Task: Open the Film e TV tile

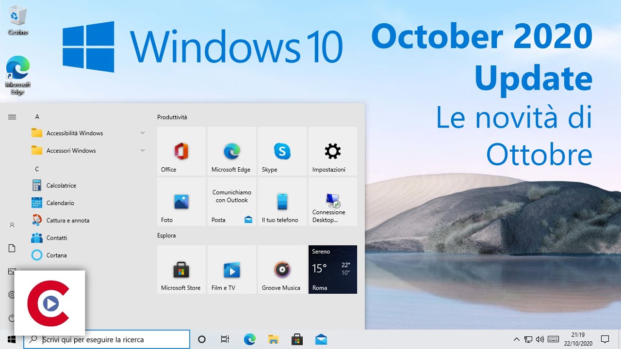Action: [x=232, y=270]
